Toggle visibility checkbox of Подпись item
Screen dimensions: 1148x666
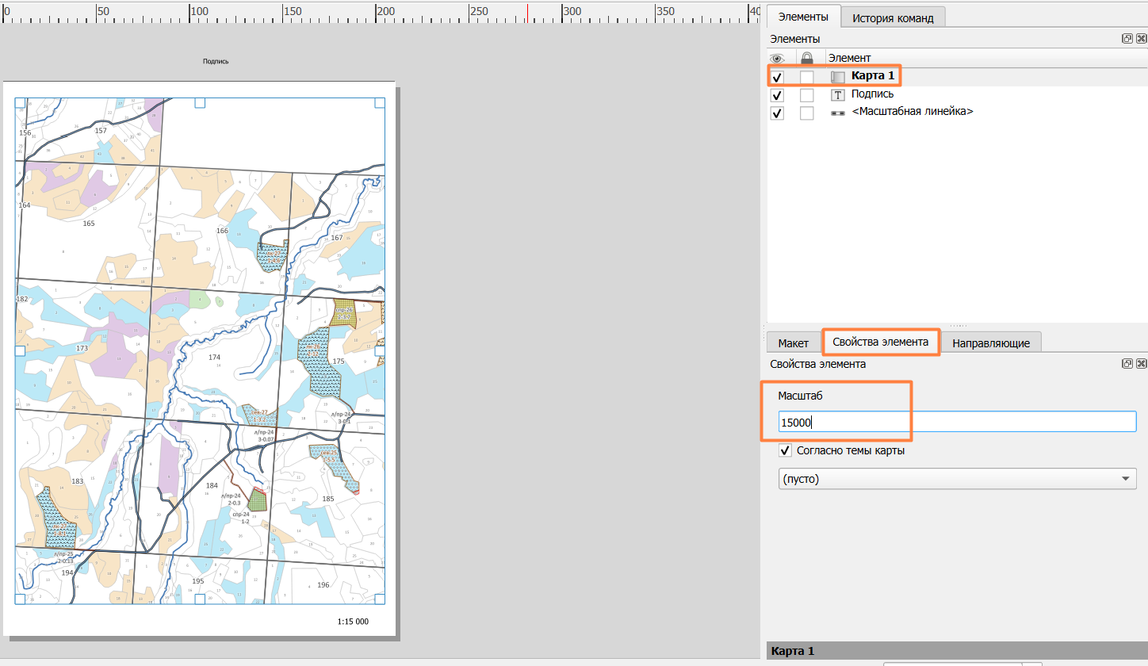click(x=778, y=95)
